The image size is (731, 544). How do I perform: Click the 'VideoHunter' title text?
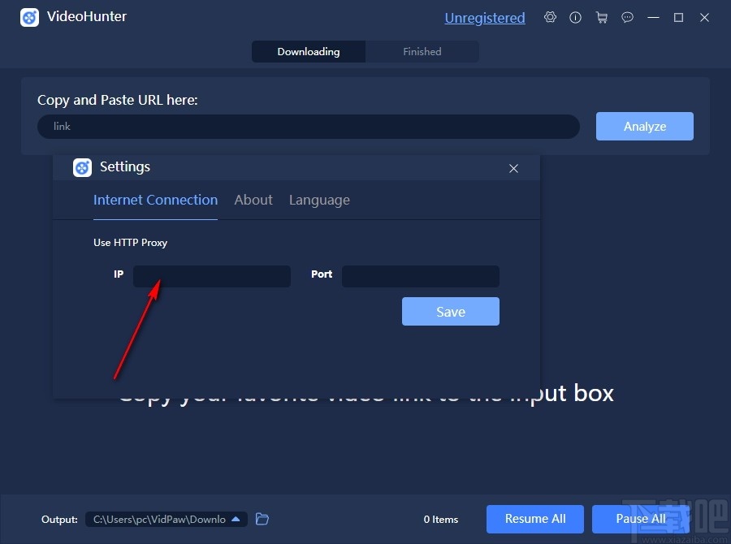click(x=87, y=17)
